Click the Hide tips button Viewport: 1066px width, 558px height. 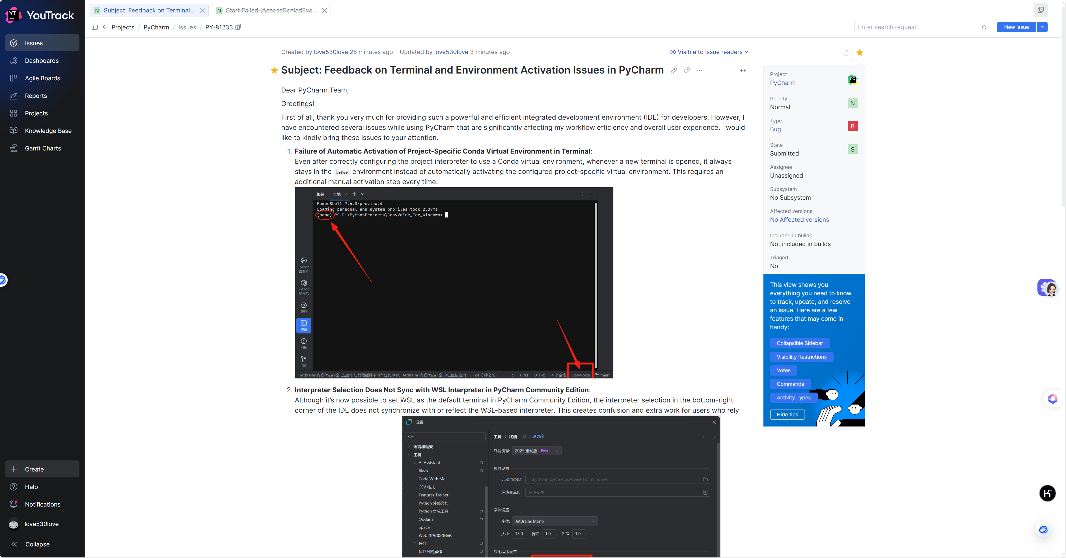[787, 414]
